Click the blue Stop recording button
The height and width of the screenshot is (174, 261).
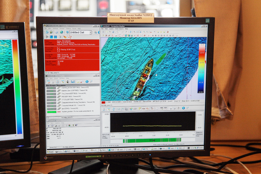pyautogui.click(x=51, y=37)
